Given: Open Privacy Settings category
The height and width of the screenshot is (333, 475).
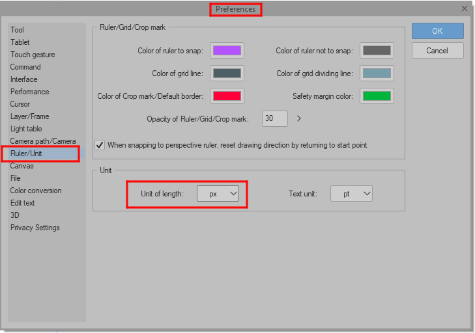Looking at the screenshot, I should coord(35,228).
